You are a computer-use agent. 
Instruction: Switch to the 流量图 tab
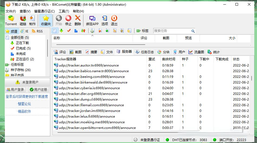pyautogui.click(x=197, y=52)
